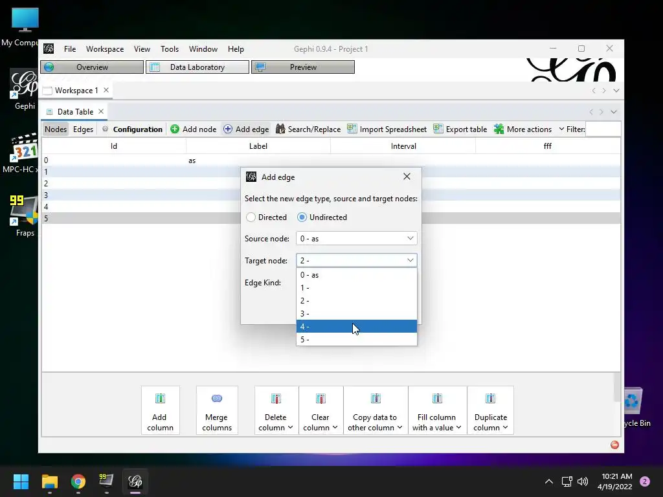663x497 pixels.
Task: Select the Workspace 1 tab
Action: tap(76, 91)
